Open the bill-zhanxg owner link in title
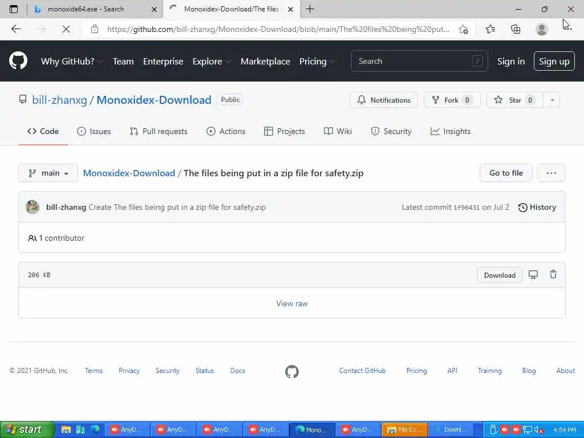Image resolution: width=584 pixels, height=438 pixels. (x=59, y=100)
